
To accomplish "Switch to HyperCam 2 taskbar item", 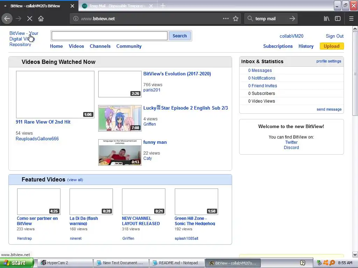I will click(65, 263).
